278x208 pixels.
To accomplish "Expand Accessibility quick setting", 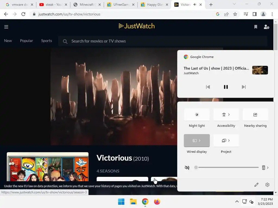I will point(226,115).
